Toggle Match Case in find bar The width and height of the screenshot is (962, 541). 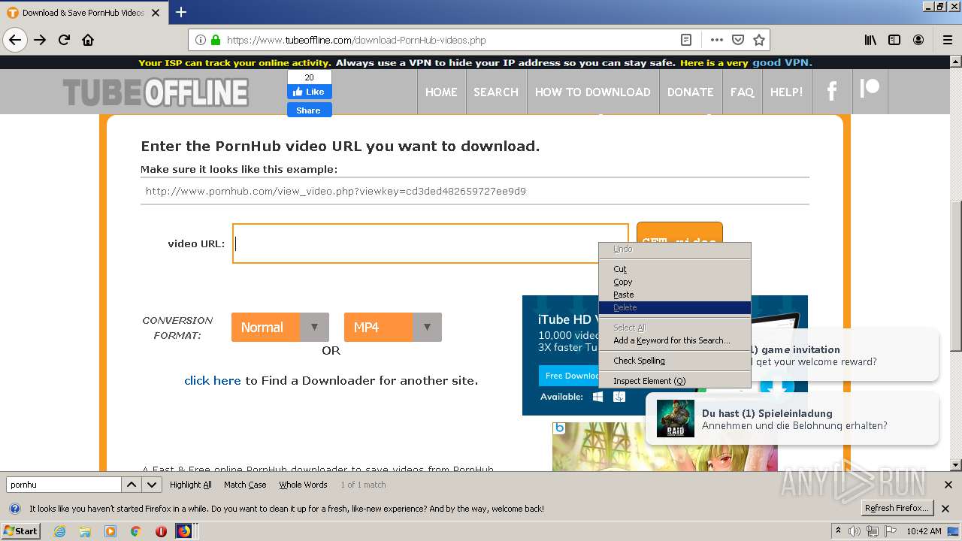click(245, 485)
